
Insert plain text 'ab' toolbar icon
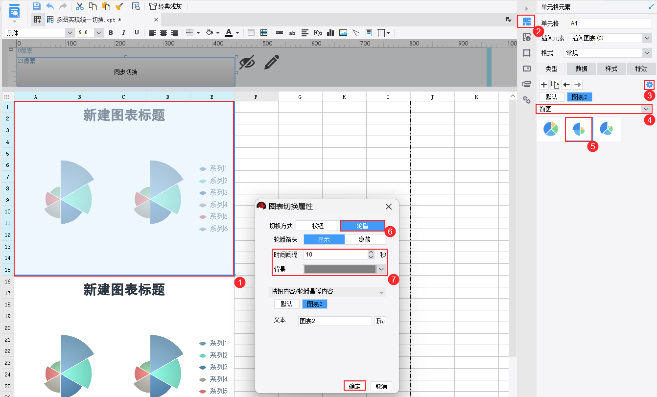(x=292, y=33)
